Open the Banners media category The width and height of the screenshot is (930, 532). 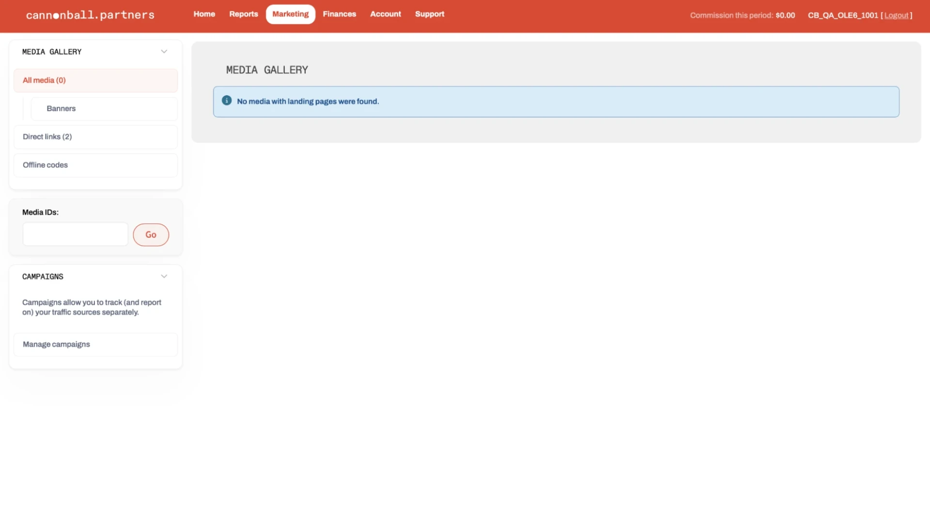point(104,109)
